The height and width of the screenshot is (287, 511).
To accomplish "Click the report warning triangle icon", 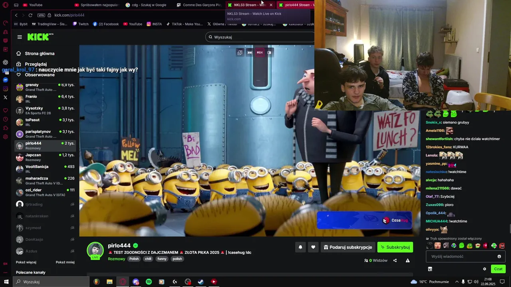I will [x=408, y=261].
